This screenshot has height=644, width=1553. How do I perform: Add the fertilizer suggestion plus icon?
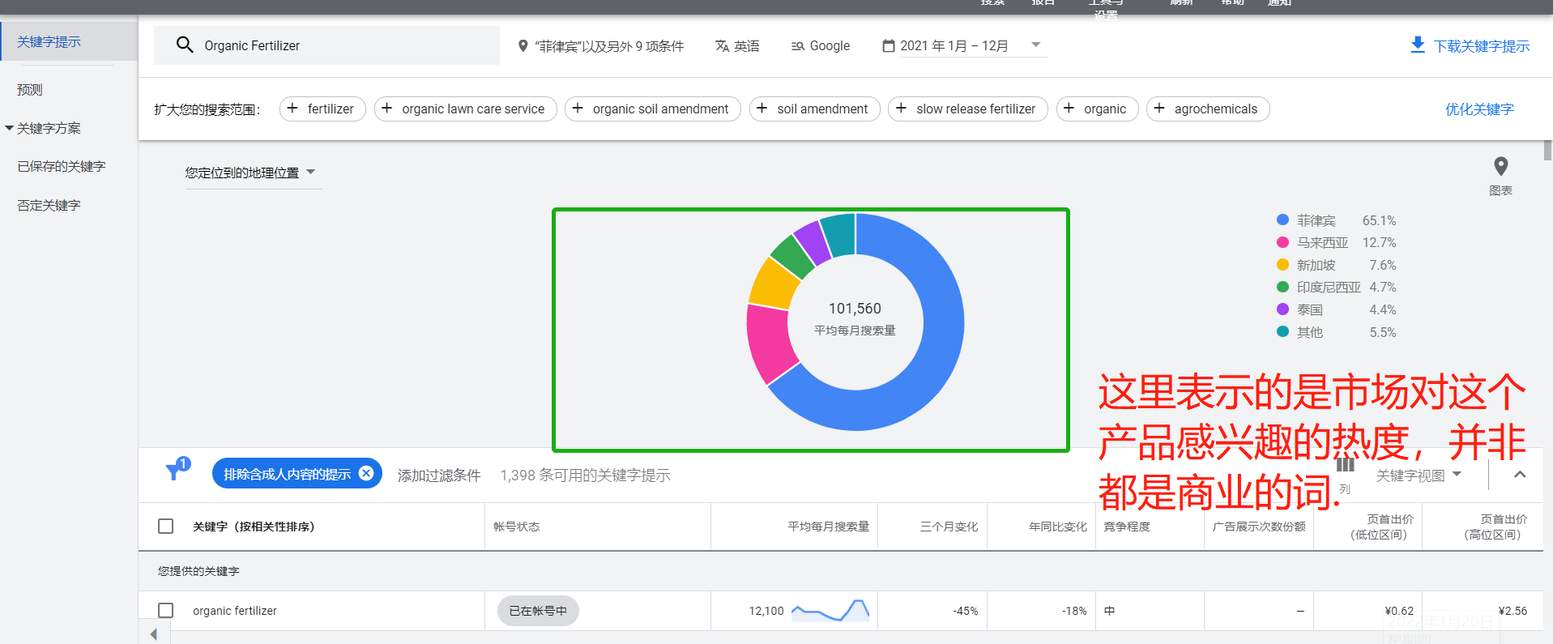point(292,109)
